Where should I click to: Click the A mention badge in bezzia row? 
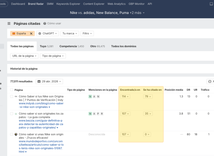click(x=94, y=114)
